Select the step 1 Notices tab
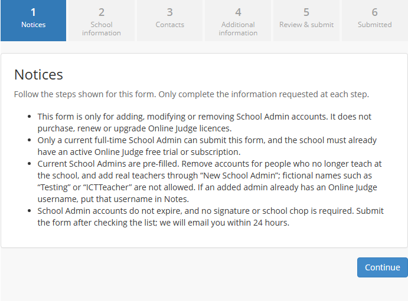 pyautogui.click(x=33, y=21)
